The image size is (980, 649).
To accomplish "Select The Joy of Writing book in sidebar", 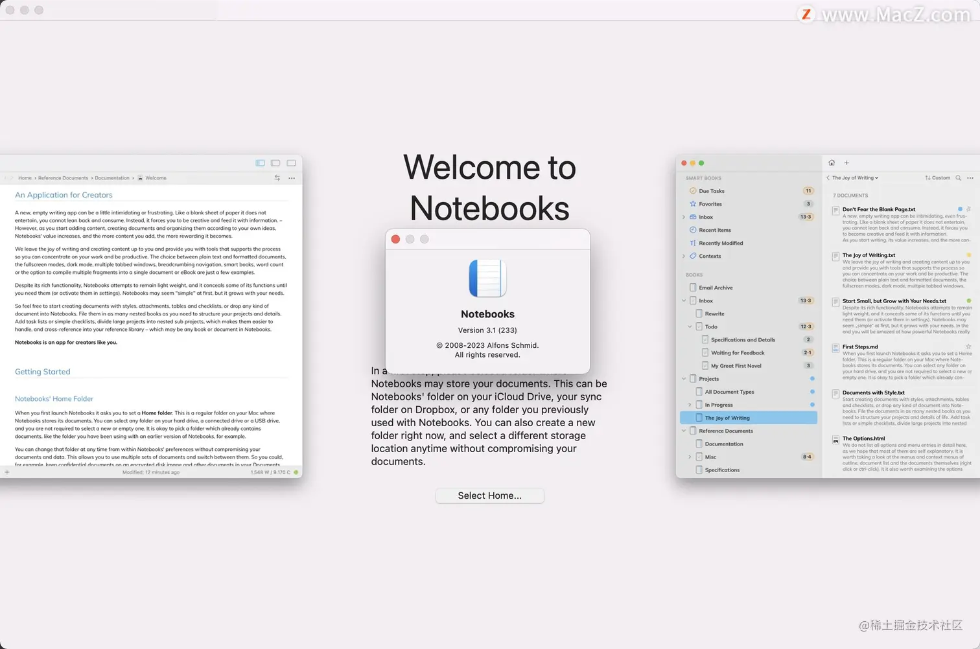I will [749, 418].
